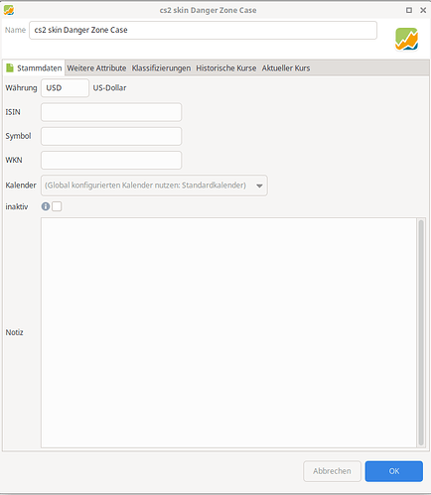Image resolution: width=431 pixels, height=495 pixels.
Task: Close the dialog with the X button
Action: click(x=423, y=10)
